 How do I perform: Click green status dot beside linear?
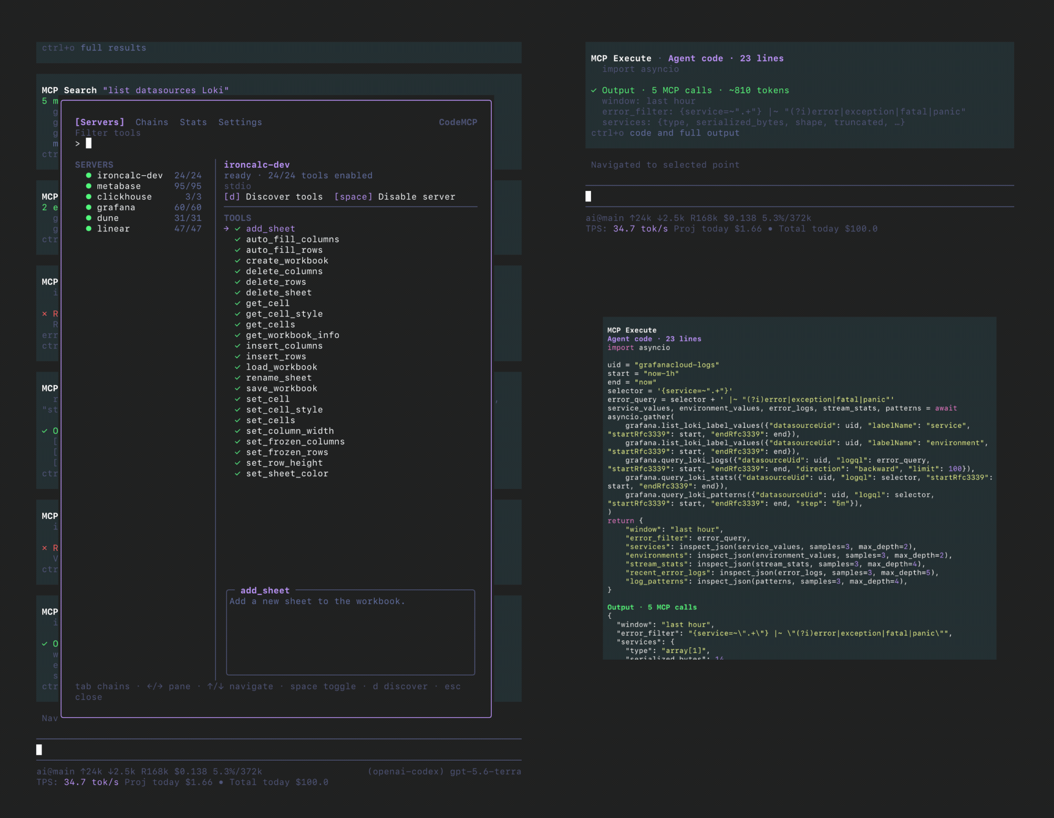pyautogui.click(x=88, y=229)
